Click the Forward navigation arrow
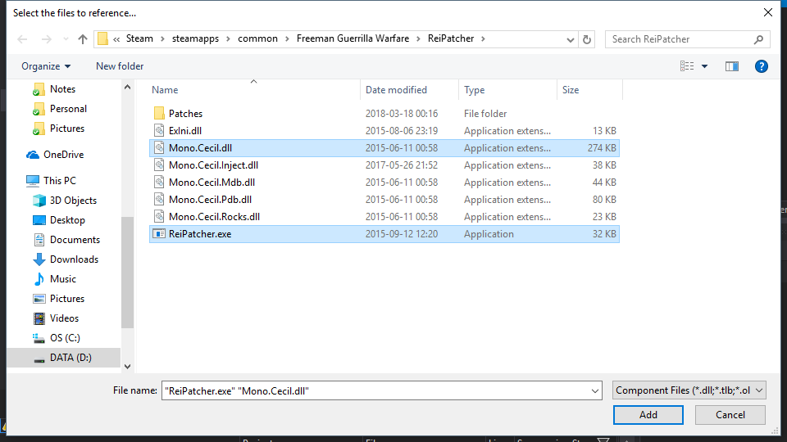Image resolution: width=787 pixels, height=442 pixels. [x=46, y=39]
